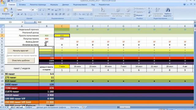Click the wrap text icon
Viewport: 196px width, 110px height.
pyautogui.click(x=68, y=10)
